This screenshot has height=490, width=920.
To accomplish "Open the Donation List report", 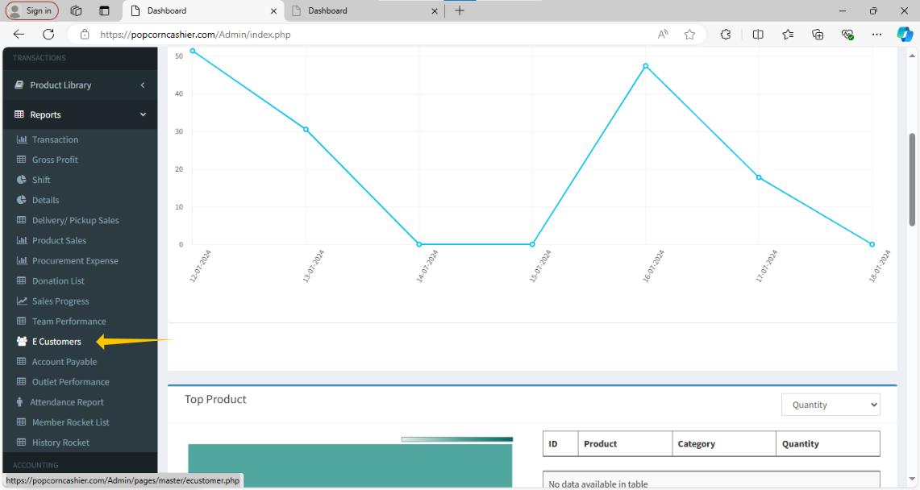I will 58,280.
